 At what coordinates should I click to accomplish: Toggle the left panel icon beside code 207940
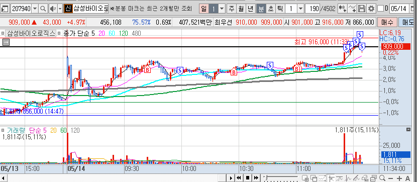[5, 9]
